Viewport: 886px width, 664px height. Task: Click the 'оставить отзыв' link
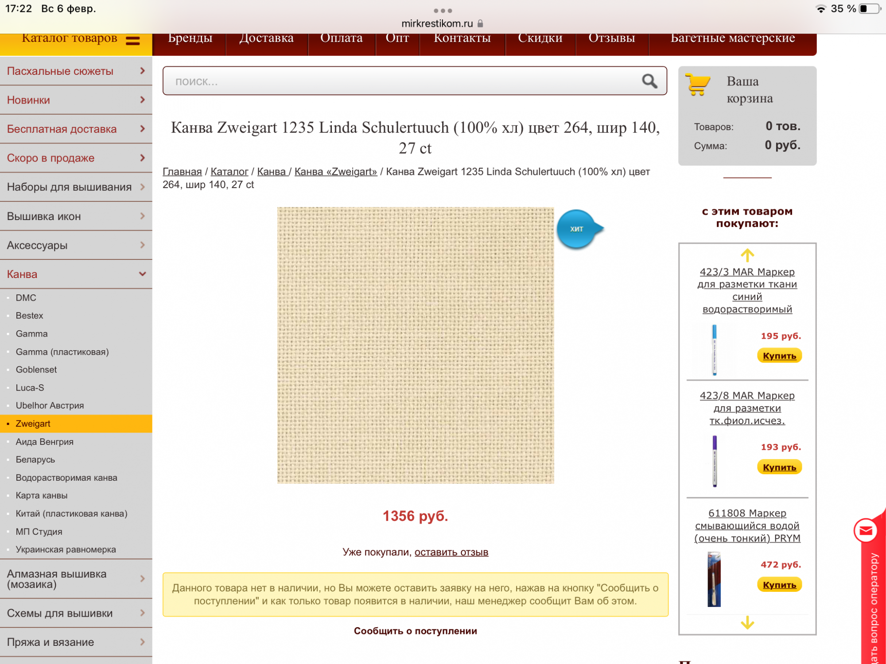(451, 552)
